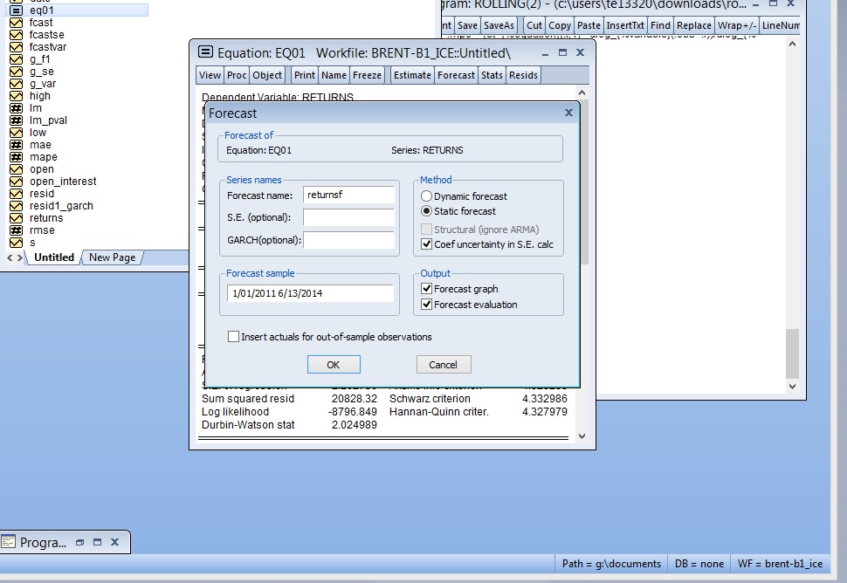847x583 pixels.
Task: Enable Insert actuals for out-of-sample observations
Action: click(x=233, y=337)
